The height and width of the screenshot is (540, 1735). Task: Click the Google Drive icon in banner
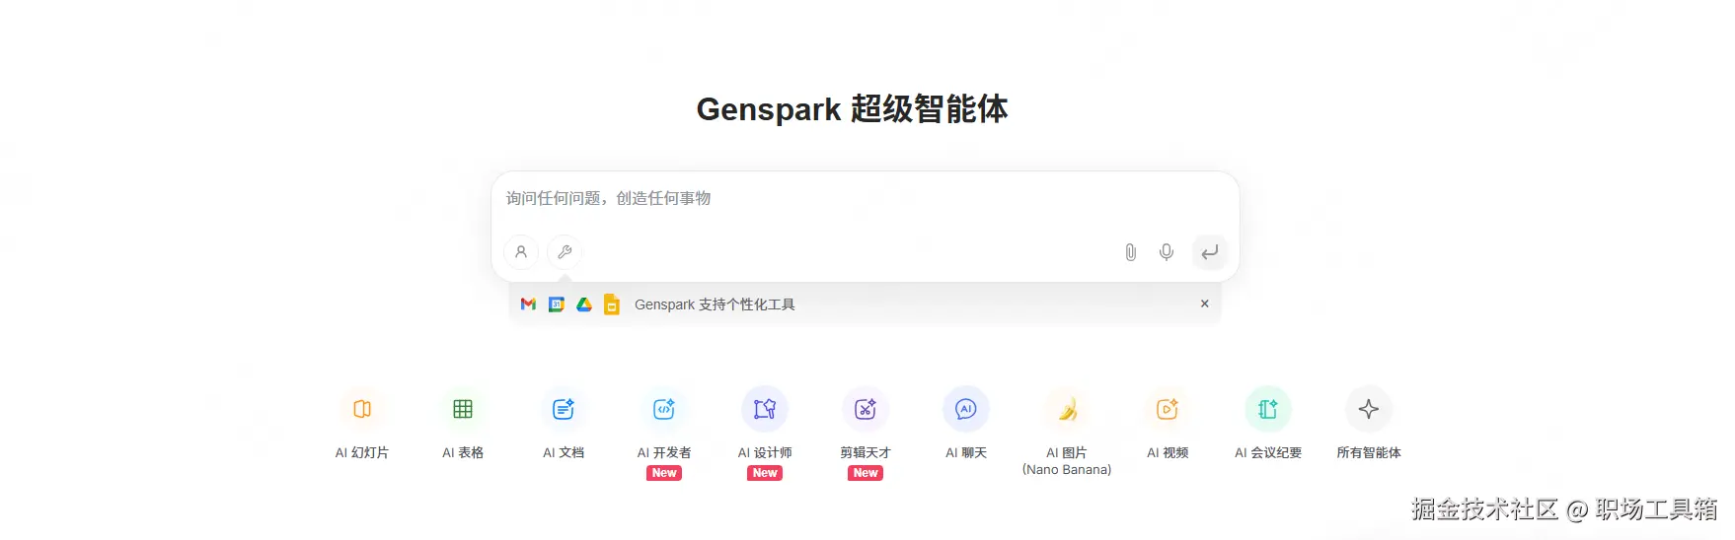[x=584, y=304]
